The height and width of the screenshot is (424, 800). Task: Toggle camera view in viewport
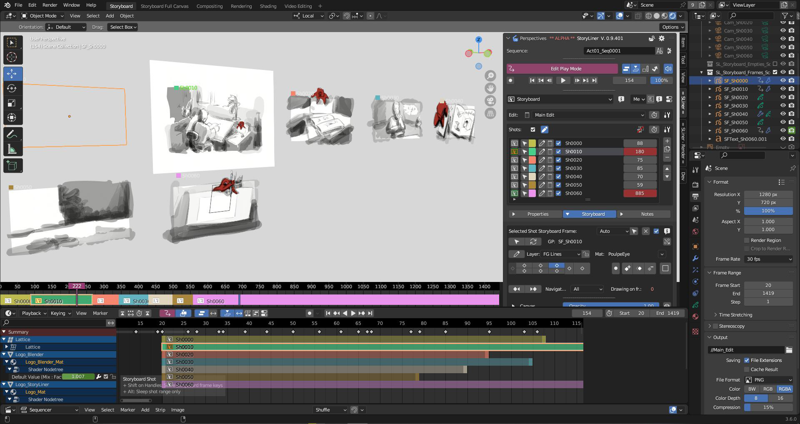point(490,101)
